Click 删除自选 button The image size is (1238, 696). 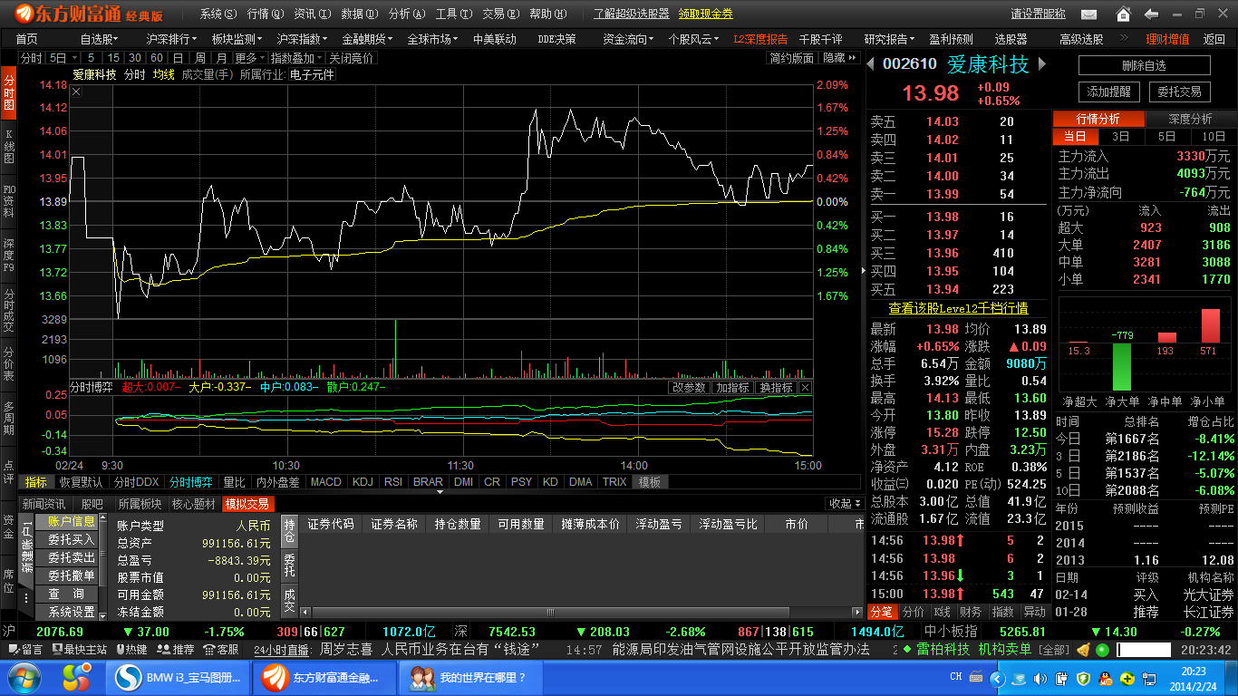1144,65
